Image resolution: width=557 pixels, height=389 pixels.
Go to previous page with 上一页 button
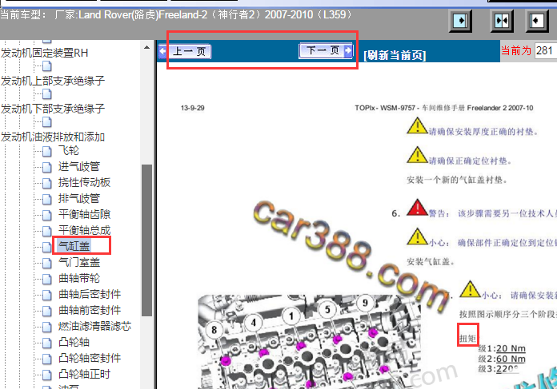point(185,51)
